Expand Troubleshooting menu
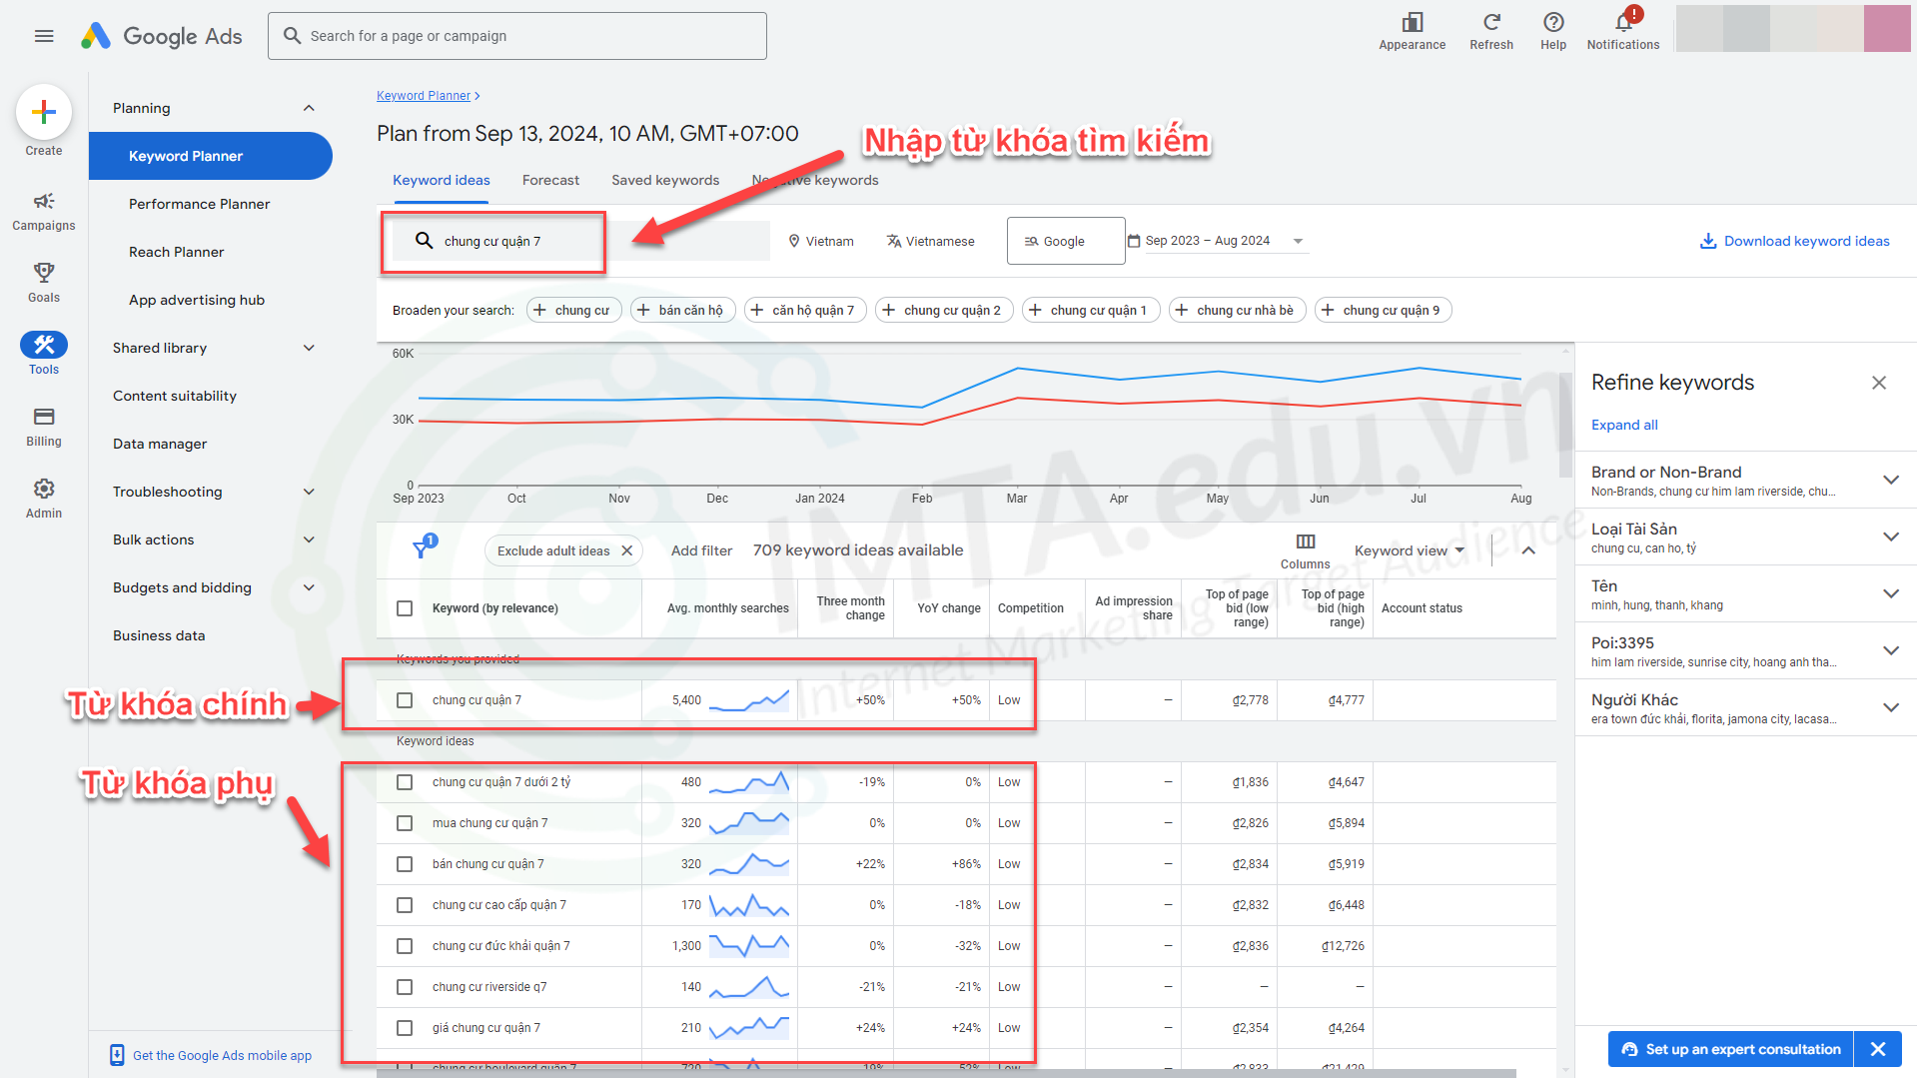This screenshot has height=1078, width=1917. click(x=309, y=492)
